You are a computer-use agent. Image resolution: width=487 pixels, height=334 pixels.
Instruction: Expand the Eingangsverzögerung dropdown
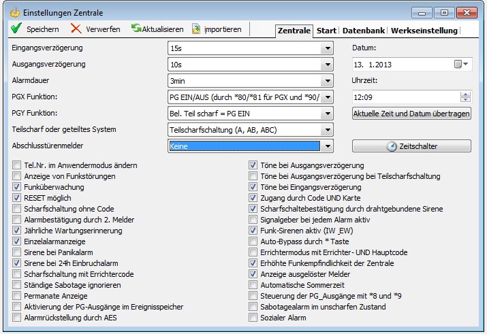click(x=328, y=48)
